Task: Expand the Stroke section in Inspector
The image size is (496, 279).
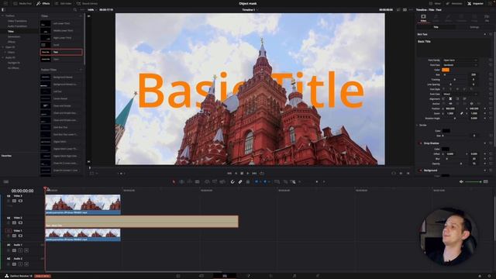Action: click(417, 126)
